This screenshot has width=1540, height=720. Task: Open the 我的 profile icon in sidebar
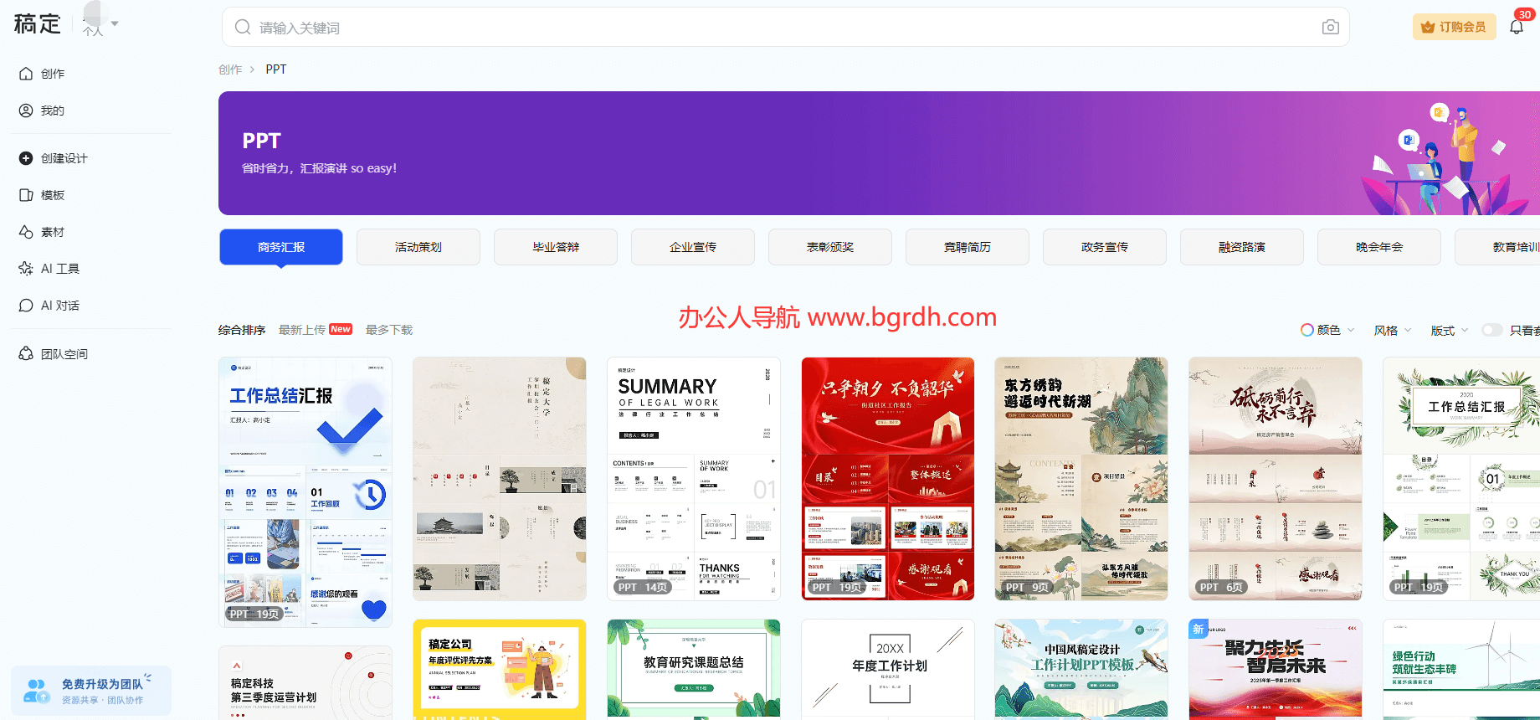click(x=26, y=111)
